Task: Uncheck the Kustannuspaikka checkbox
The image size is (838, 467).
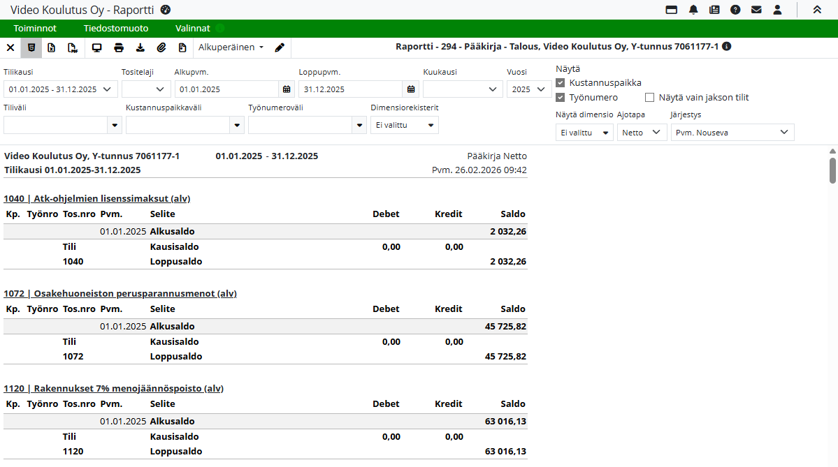Action: (x=561, y=82)
